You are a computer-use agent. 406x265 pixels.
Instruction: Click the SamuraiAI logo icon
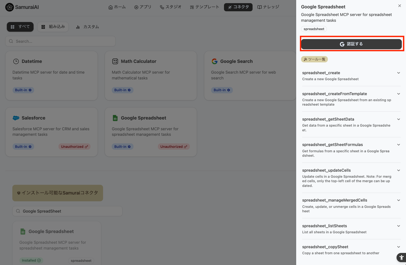pos(9,7)
